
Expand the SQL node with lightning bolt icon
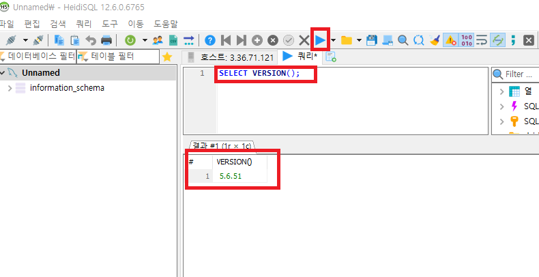coord(502,106)
